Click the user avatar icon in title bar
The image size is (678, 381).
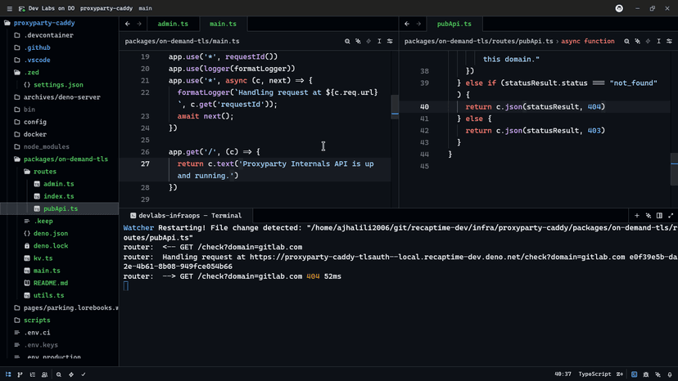click(619, 8)
